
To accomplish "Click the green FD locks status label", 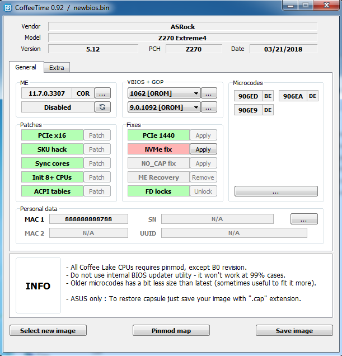I will tap(158, 191).
